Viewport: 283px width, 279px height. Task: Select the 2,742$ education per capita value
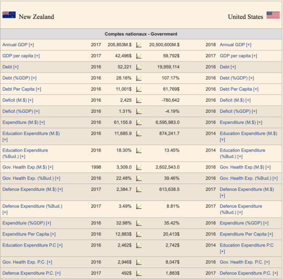pos(172,245)
